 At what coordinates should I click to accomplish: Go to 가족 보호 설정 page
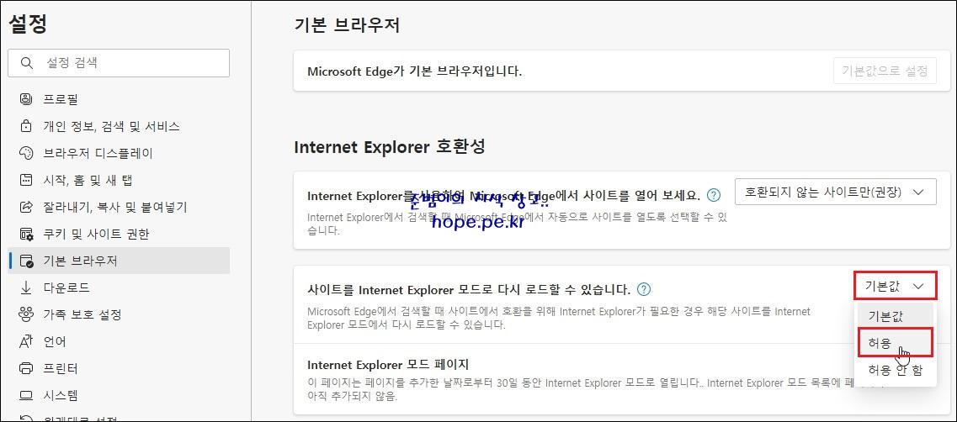point(119,314)
